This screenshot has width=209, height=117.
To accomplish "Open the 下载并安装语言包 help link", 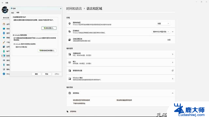I will coord(79,103).
